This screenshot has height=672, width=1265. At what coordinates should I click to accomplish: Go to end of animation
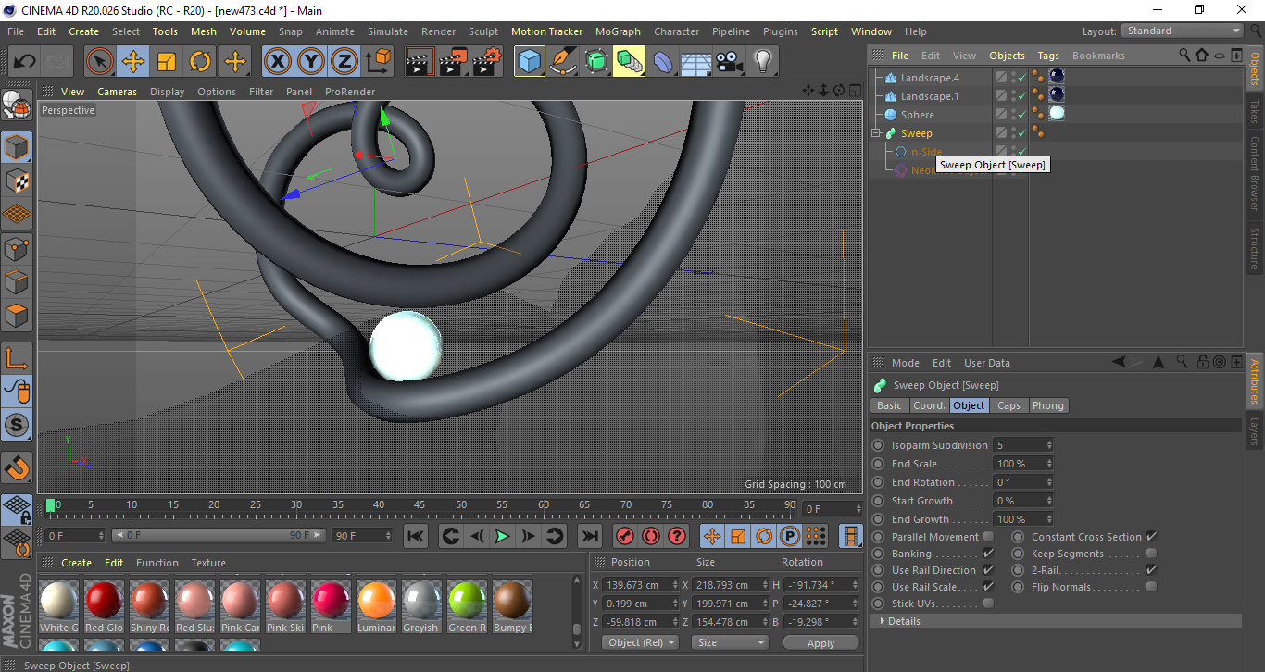[x=589, y=536]
